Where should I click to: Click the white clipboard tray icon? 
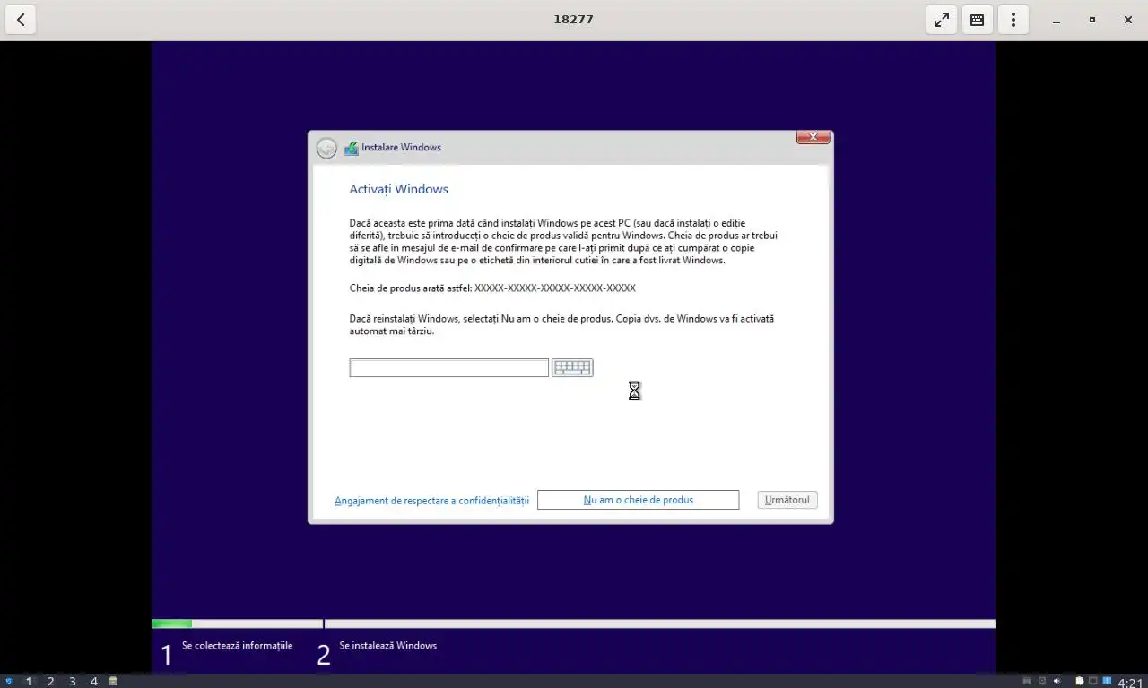pyautogui.click(x=1080, y=681)
